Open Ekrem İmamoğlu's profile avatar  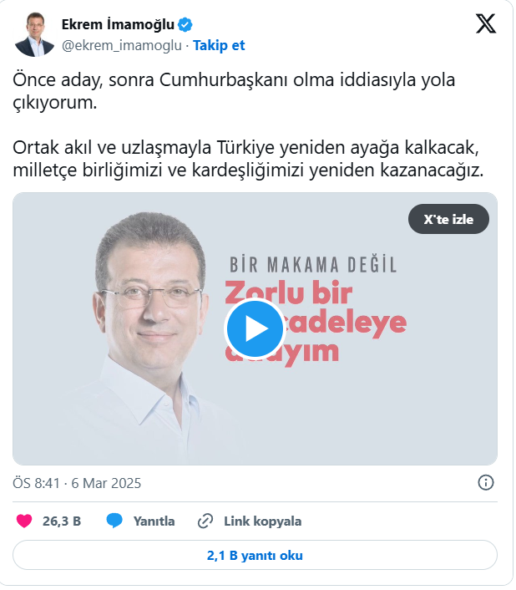(x=34, y=34)
